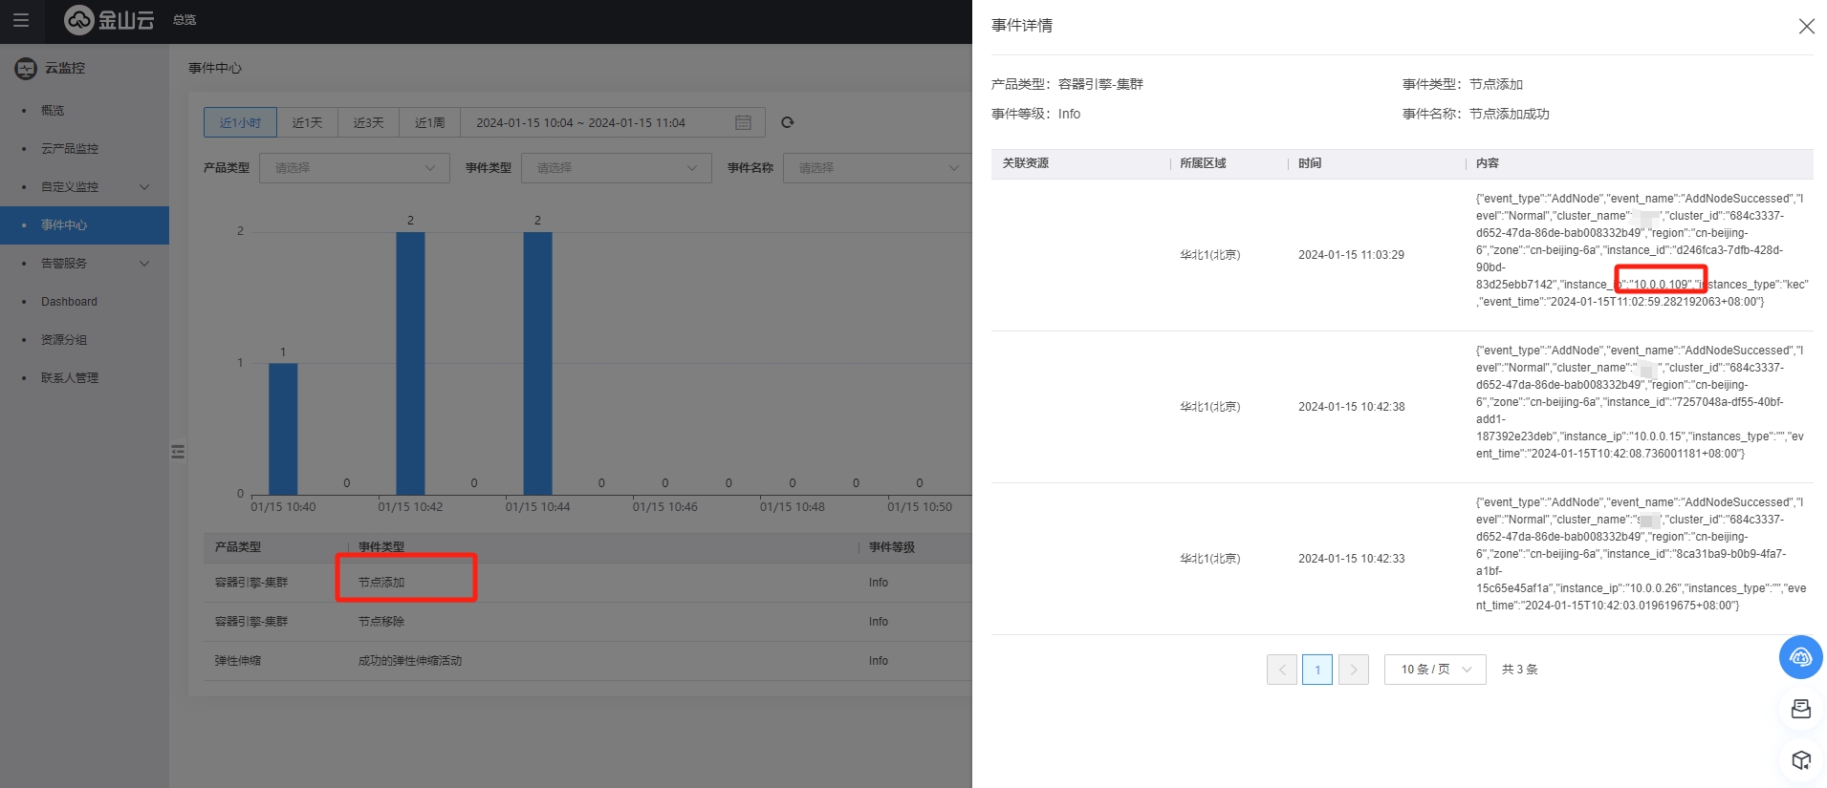Image resolution: width=1827 pixels, height=788 pixels.
Task: Open the blue floating support assistant icon
Action: 1800,657
